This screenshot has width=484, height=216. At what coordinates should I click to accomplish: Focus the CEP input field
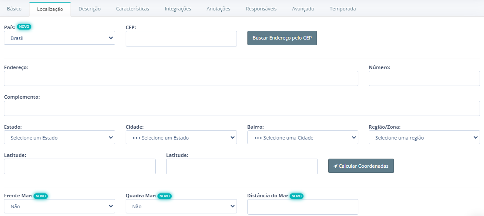tap(181, 39)
